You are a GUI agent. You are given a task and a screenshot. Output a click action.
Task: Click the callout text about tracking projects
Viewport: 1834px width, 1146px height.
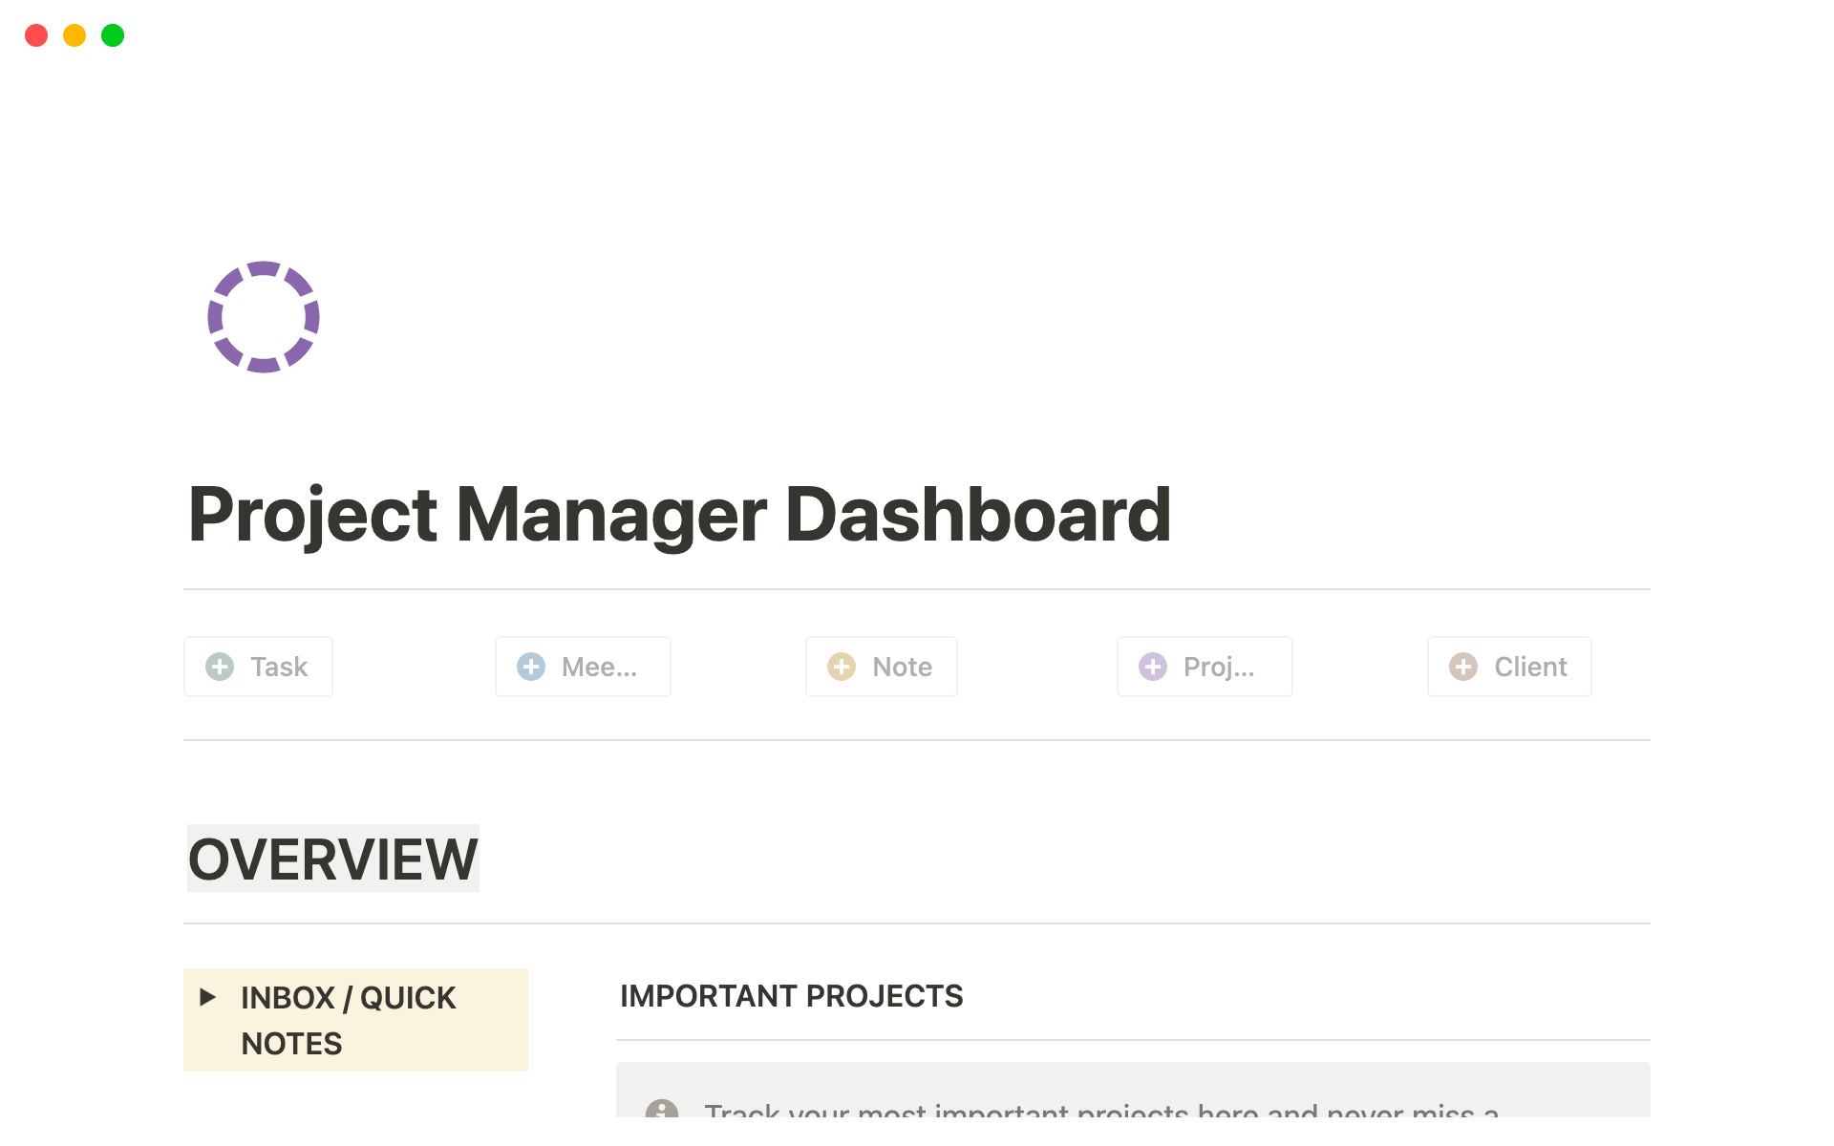click(x=1100, y=1111)
